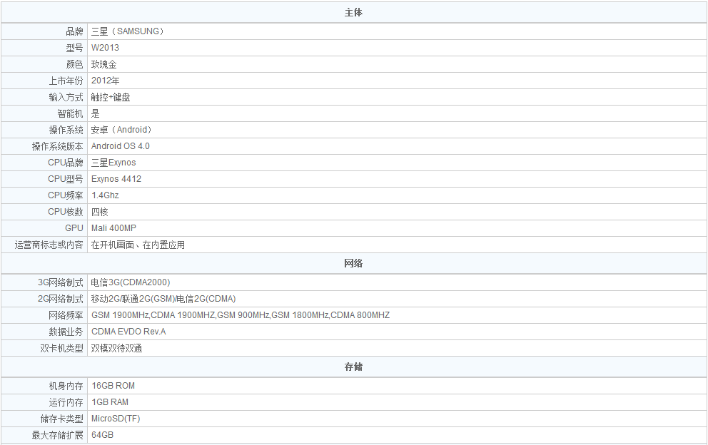Click the 运营商标志或内容 row label

49,245
